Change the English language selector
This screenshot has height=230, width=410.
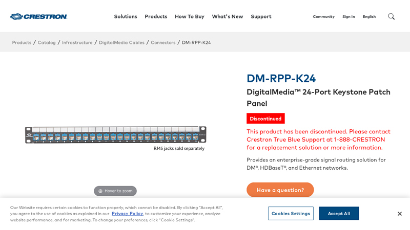point(369,17)
